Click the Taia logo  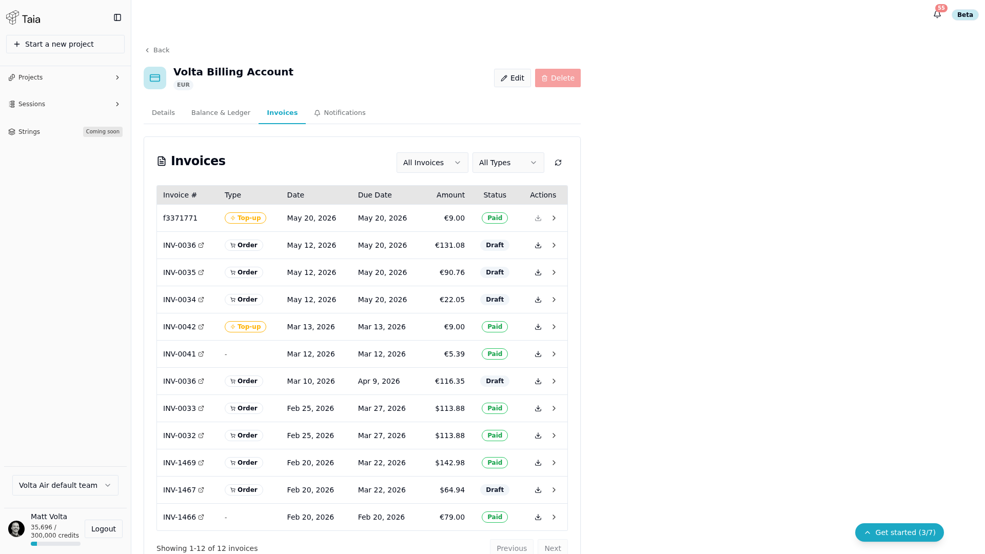23,18
